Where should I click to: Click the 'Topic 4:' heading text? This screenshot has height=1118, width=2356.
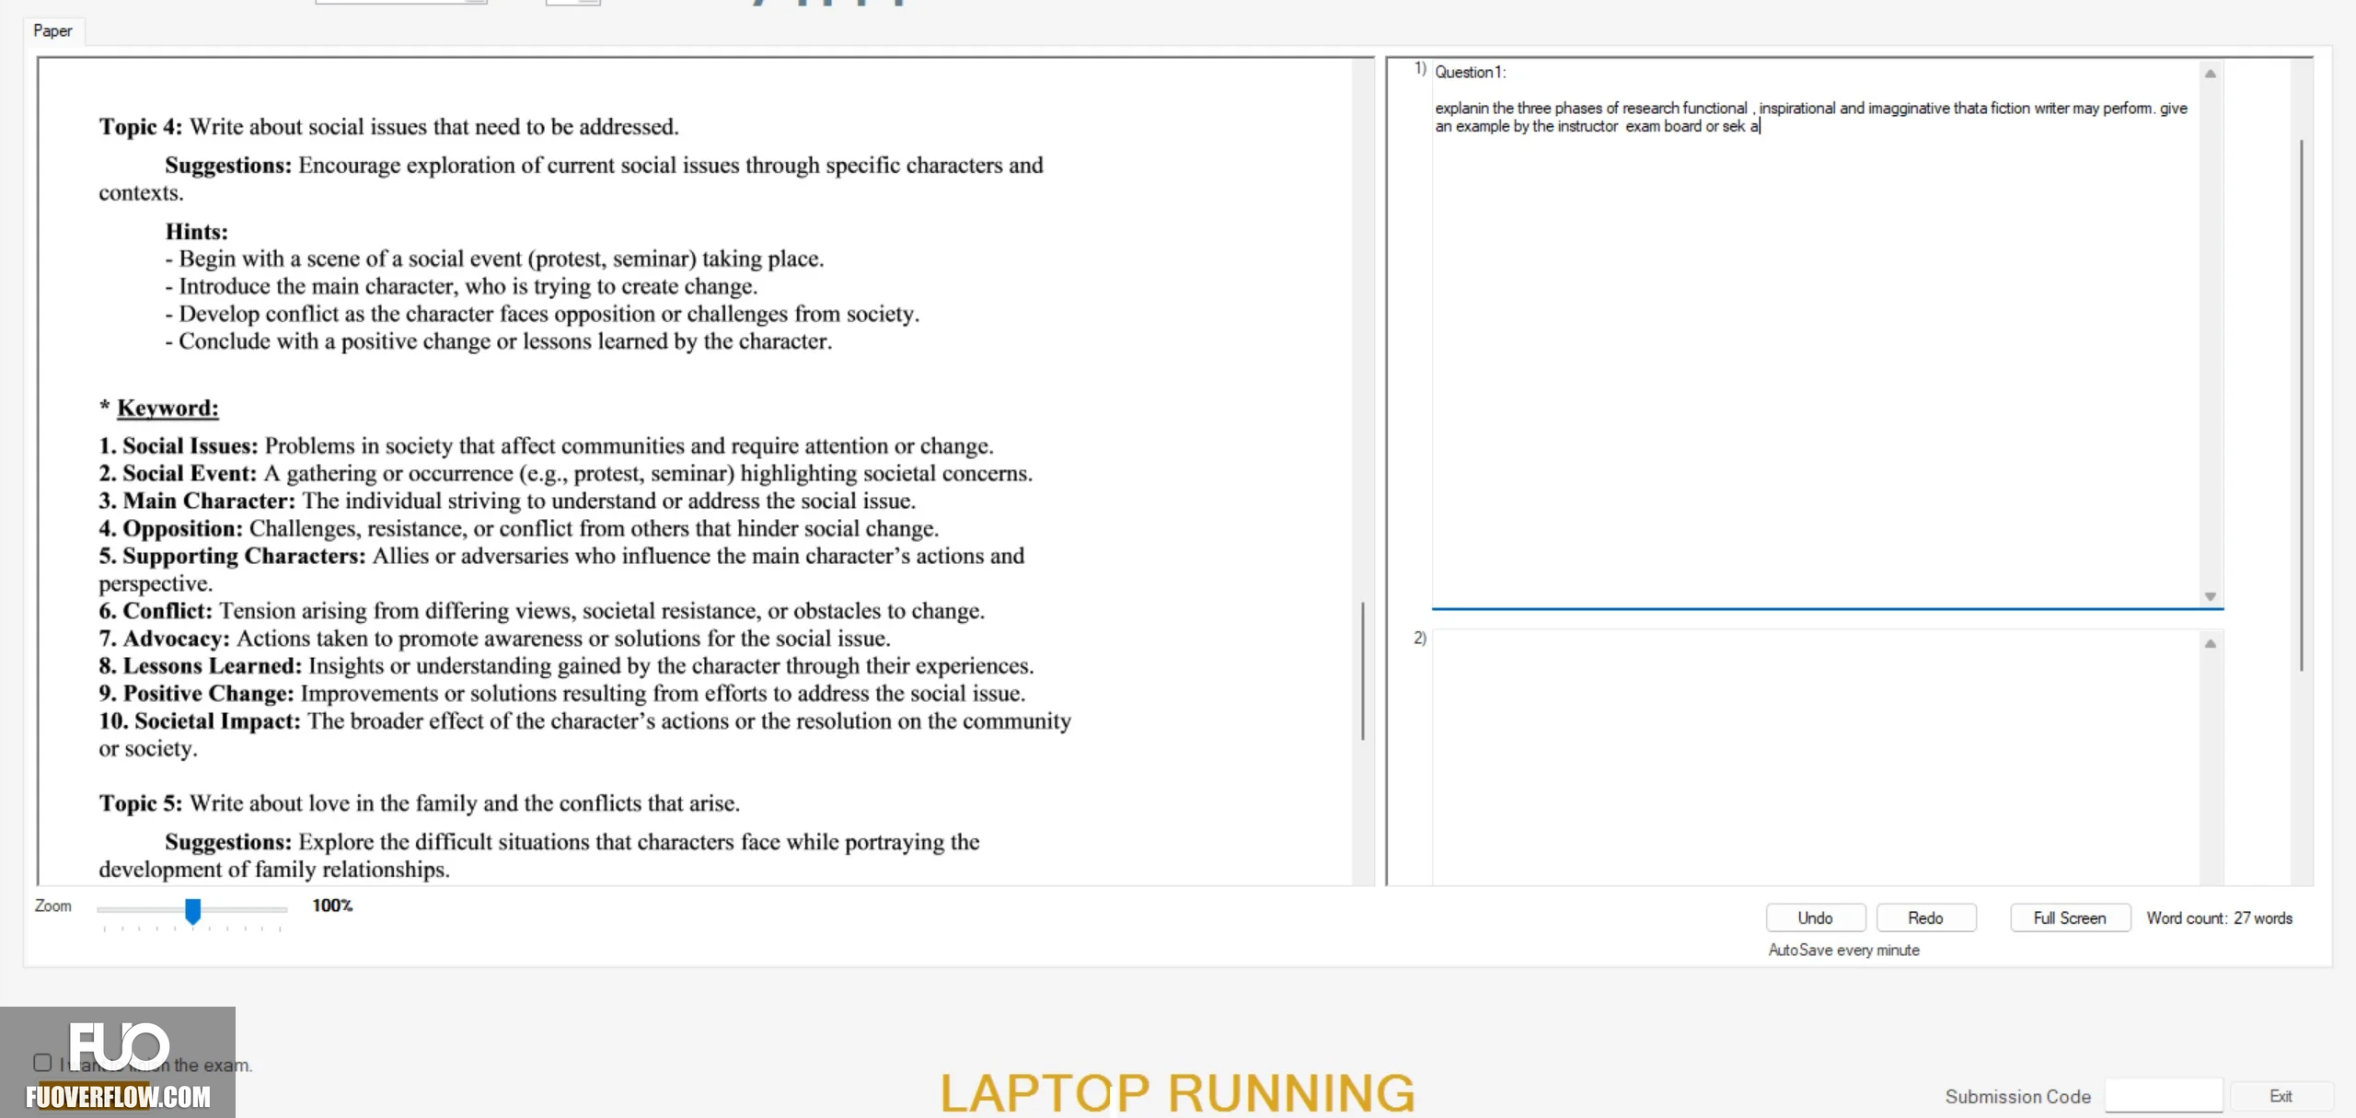click(x=141, y=127)
